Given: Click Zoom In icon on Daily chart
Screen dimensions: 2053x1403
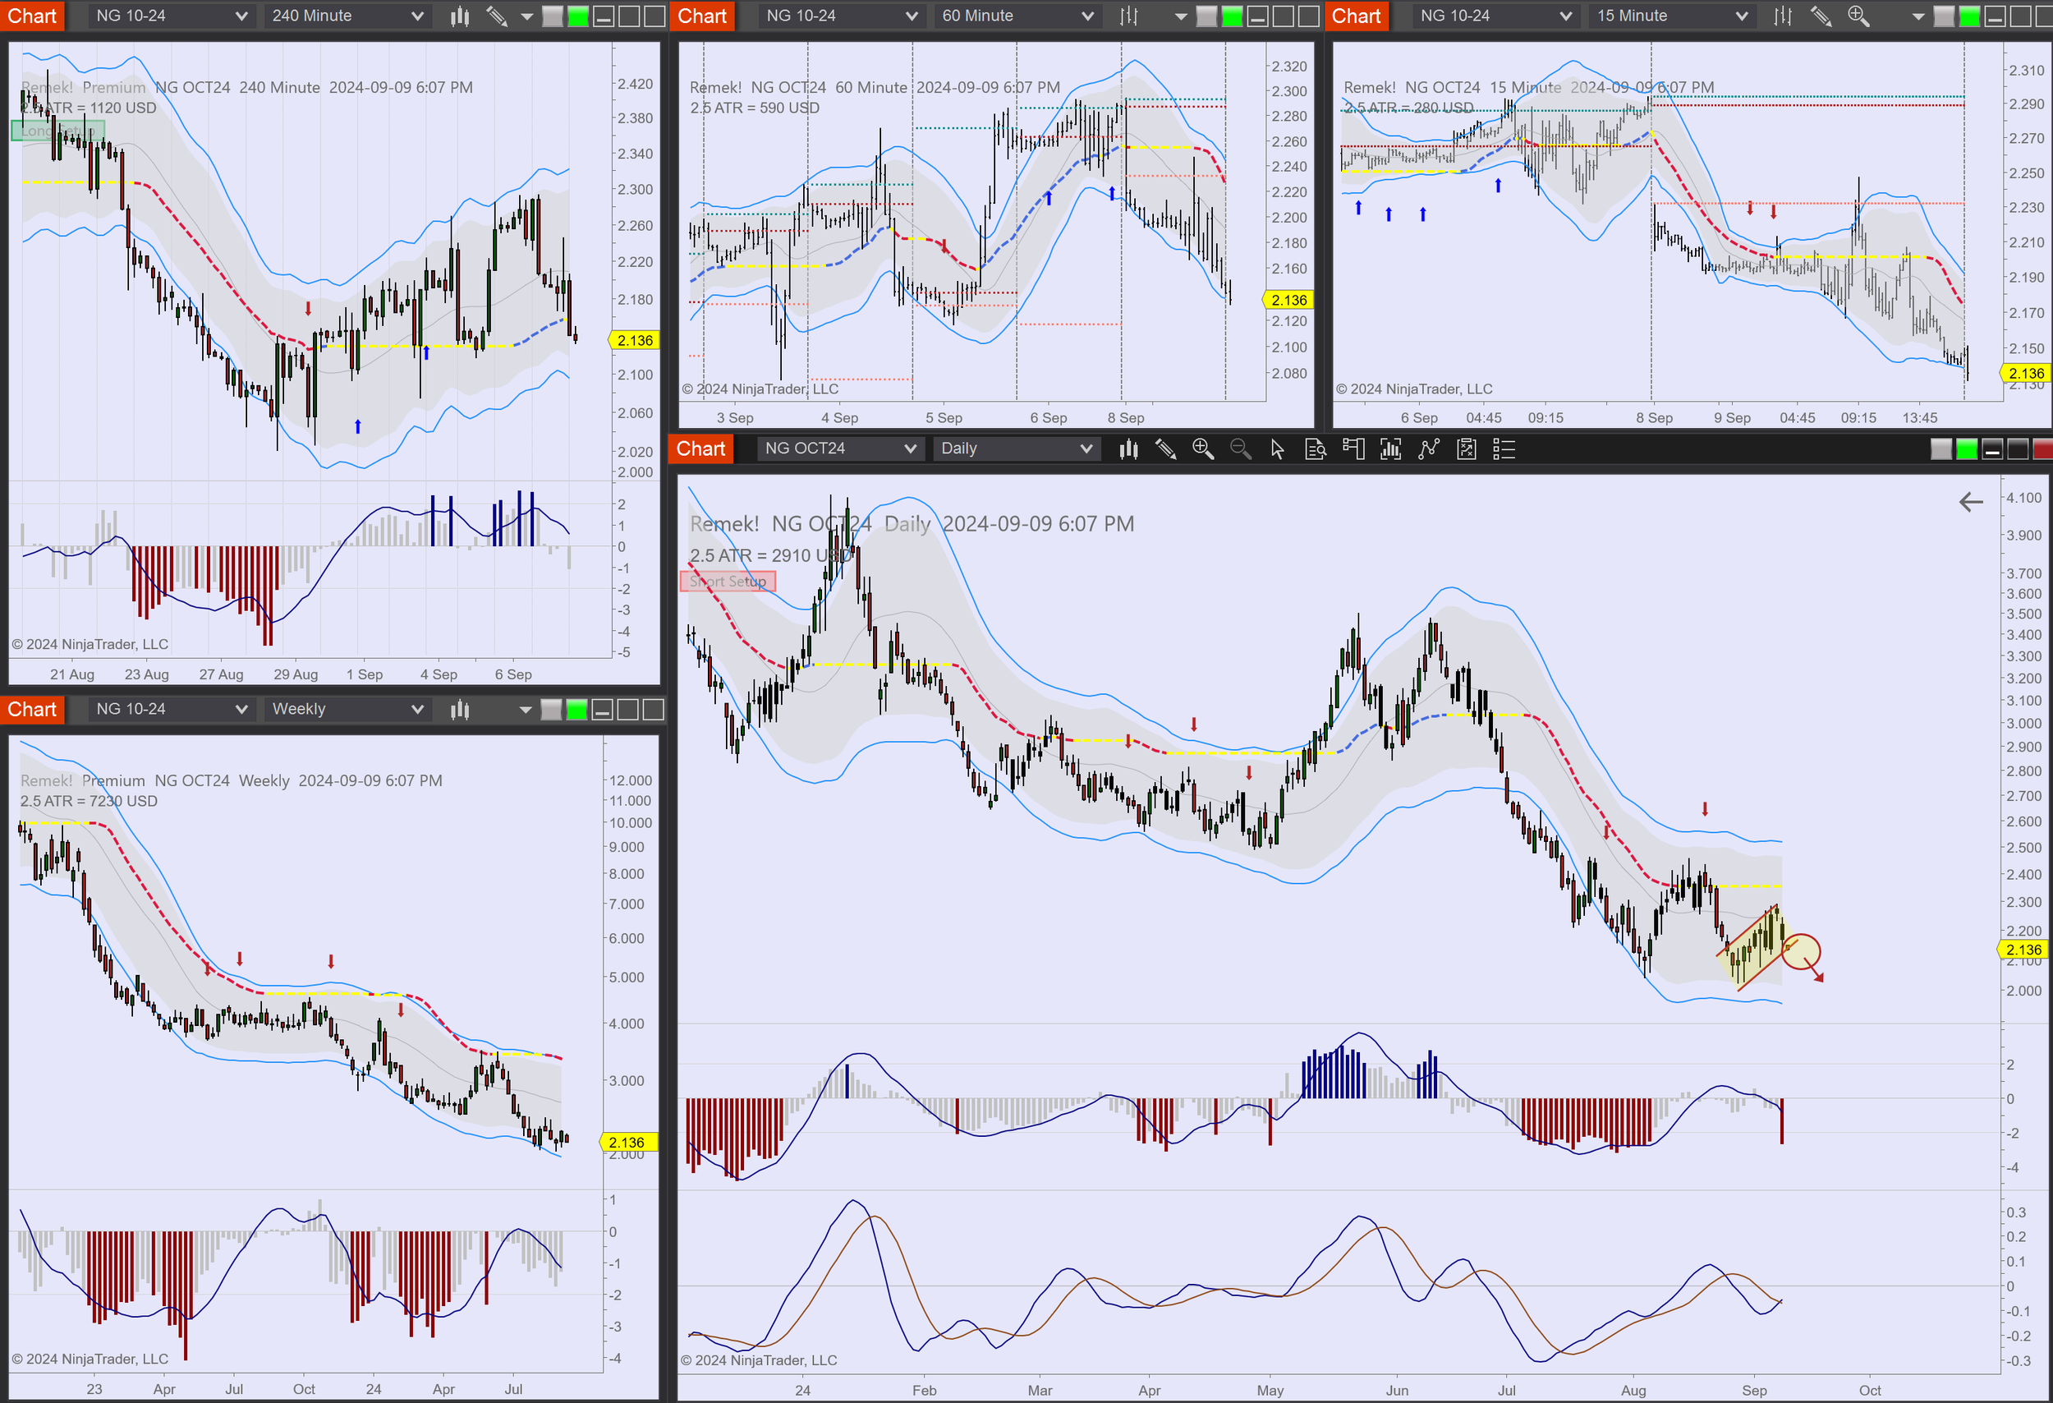Looking at the screenshot, I should pyautogui.click(x=1203, y=448).
